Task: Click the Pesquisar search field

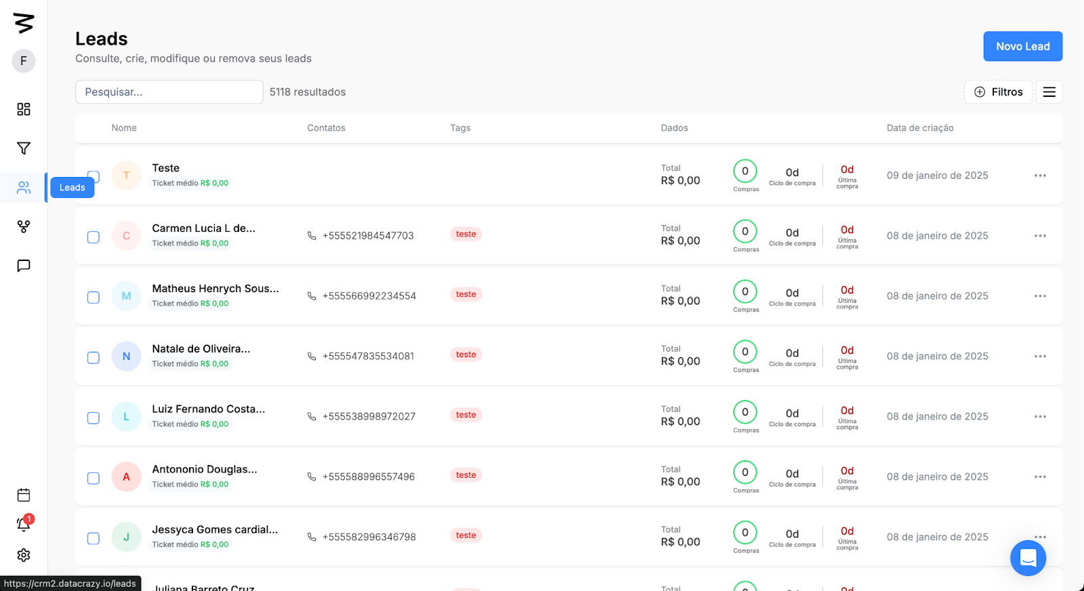Action: pyautogui.click(x=169, y=92)
